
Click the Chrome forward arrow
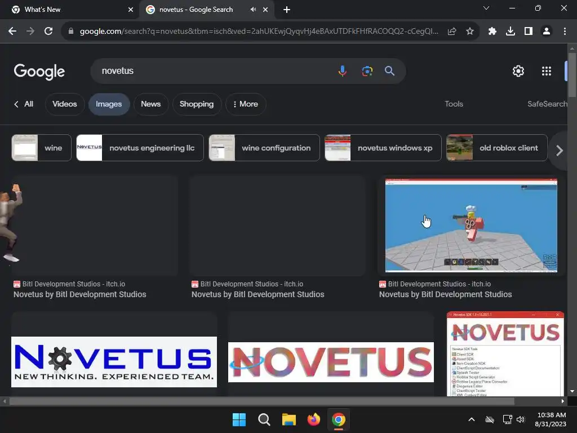coord(30,32)
